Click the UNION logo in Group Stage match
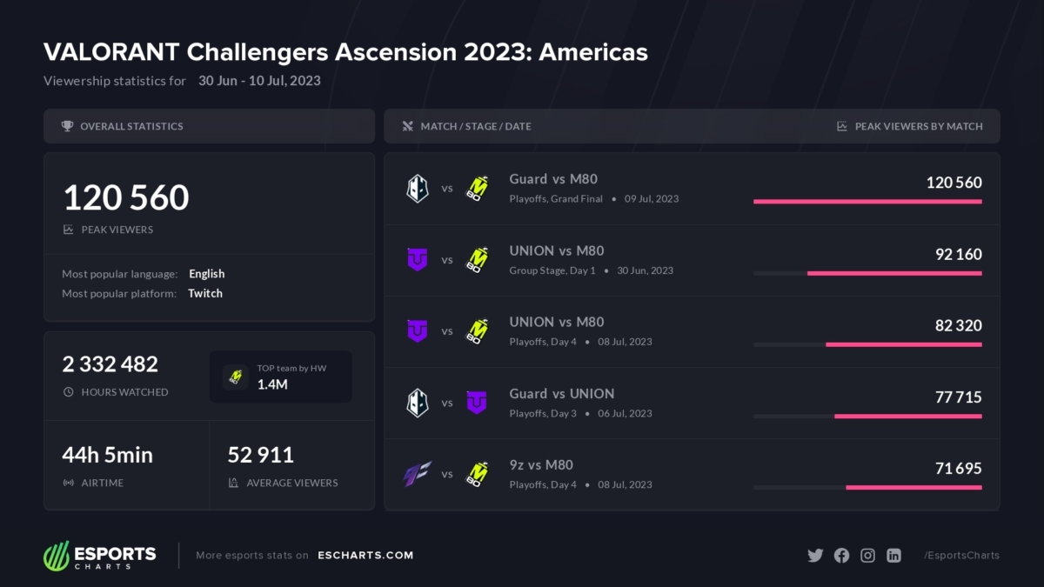Viewport: 1044px width, 587px height. point(418,259)
